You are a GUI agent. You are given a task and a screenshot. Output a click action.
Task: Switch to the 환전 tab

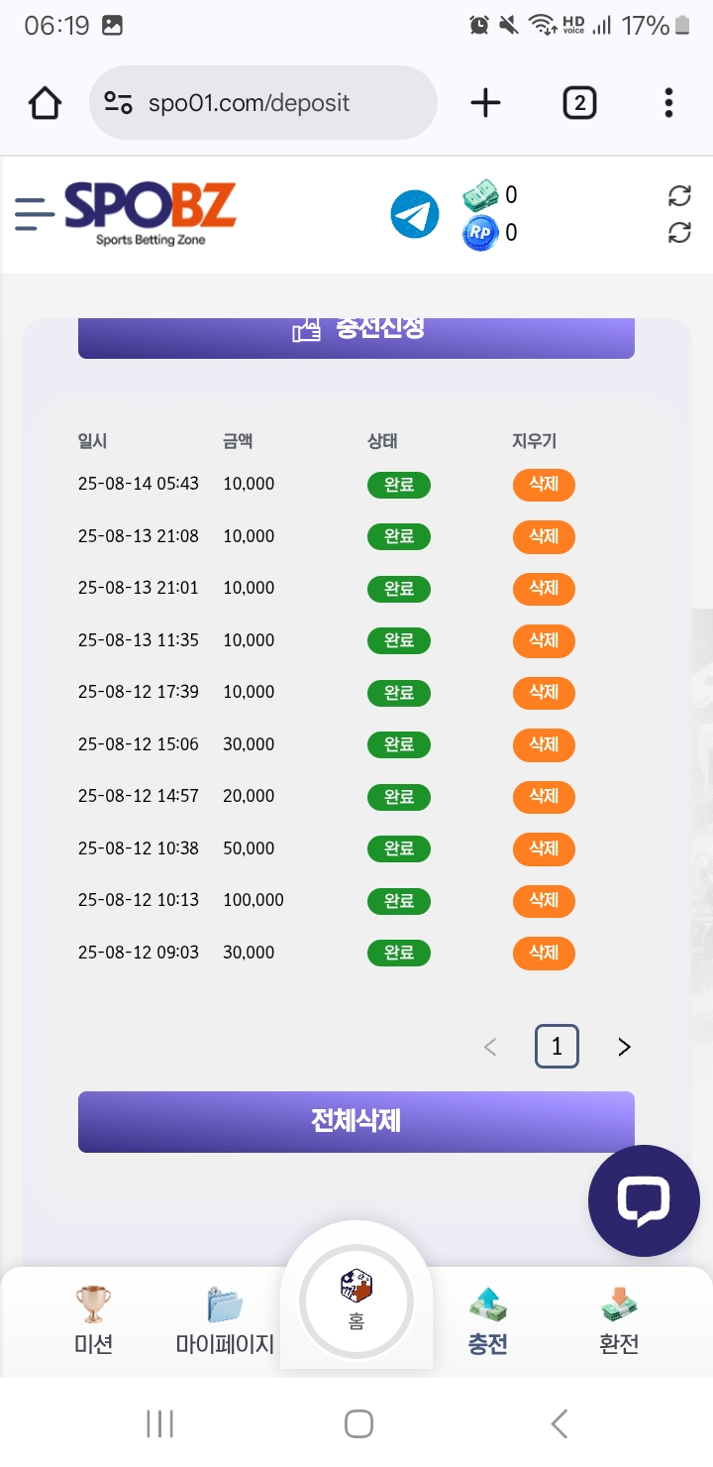pos(619,1320)
